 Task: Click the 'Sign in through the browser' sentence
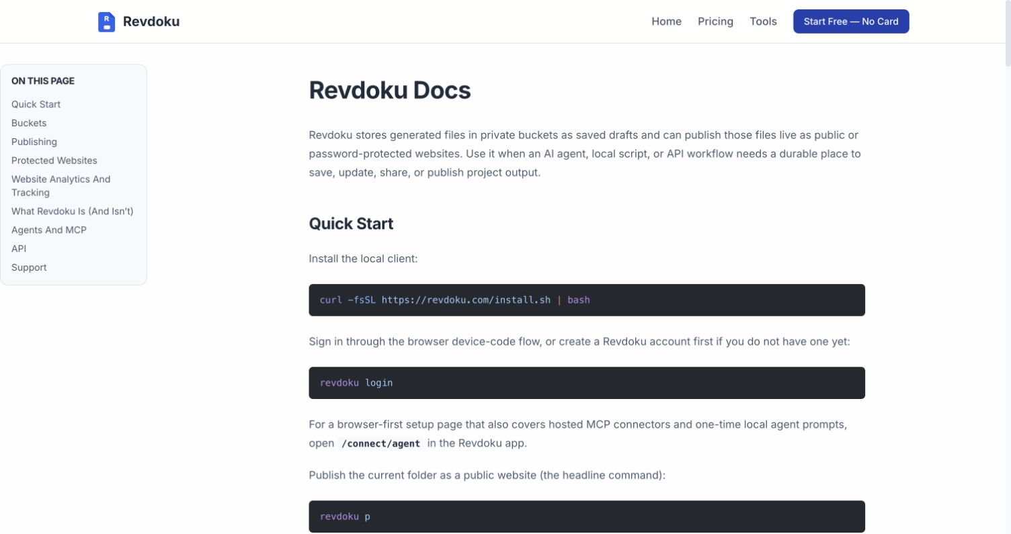click(579, 341)
